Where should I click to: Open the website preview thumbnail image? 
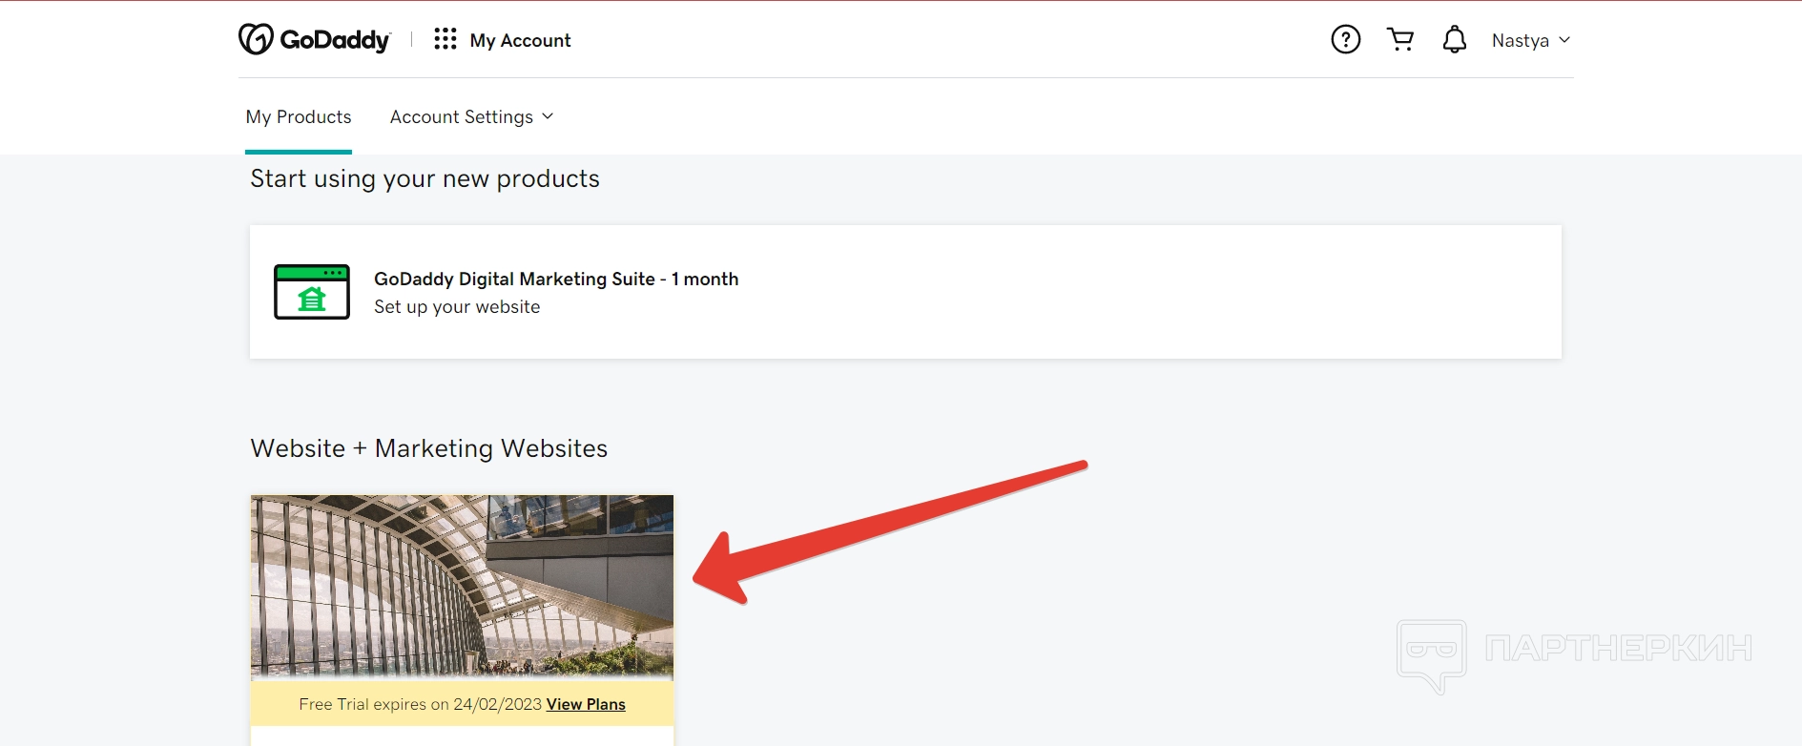click(x=462, y=586)
